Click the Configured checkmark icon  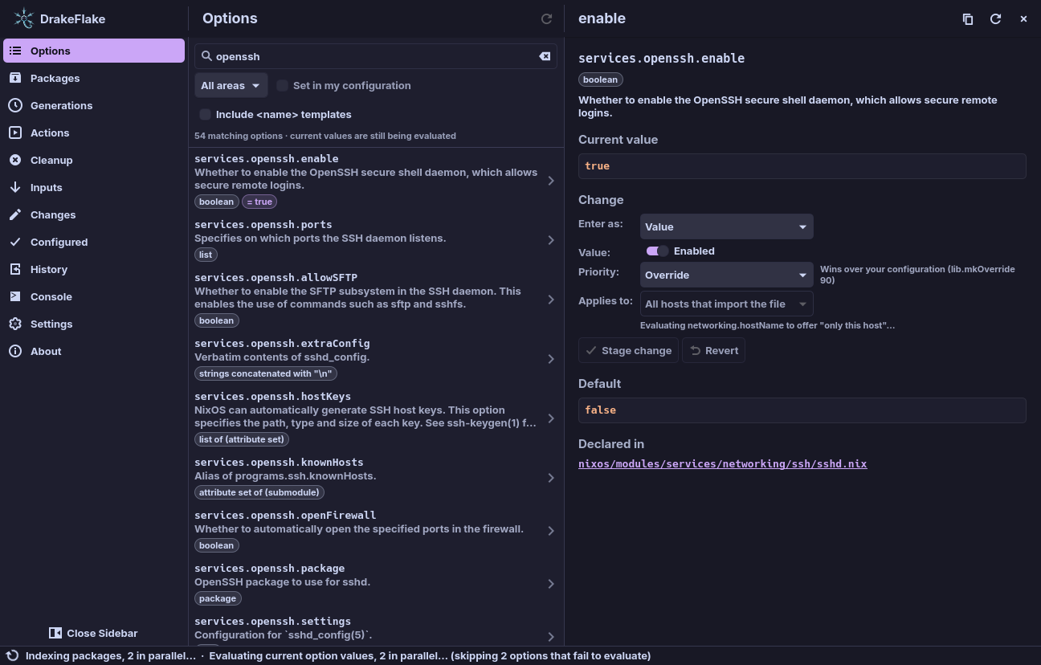click(15, 242)
